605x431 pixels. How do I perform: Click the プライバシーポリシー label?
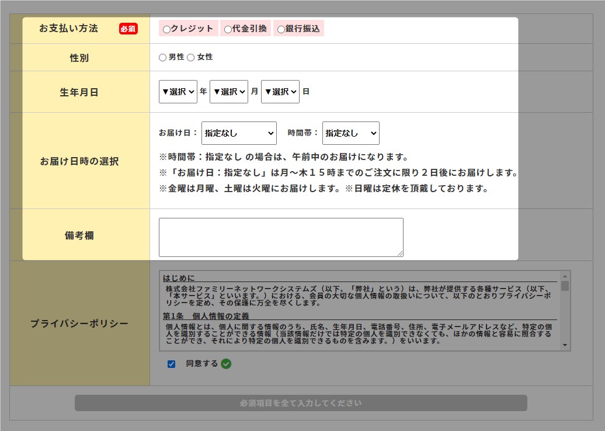coord(79,324)
